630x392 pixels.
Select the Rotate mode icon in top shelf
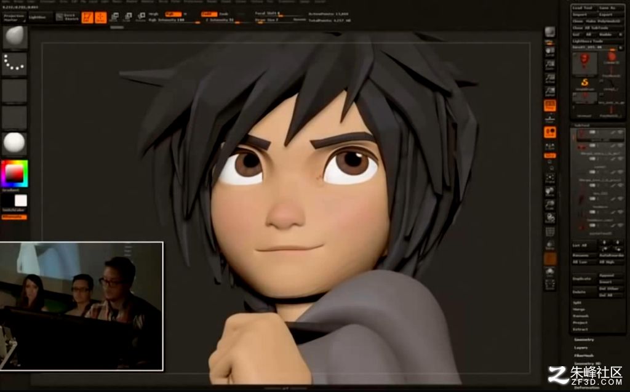141,17
